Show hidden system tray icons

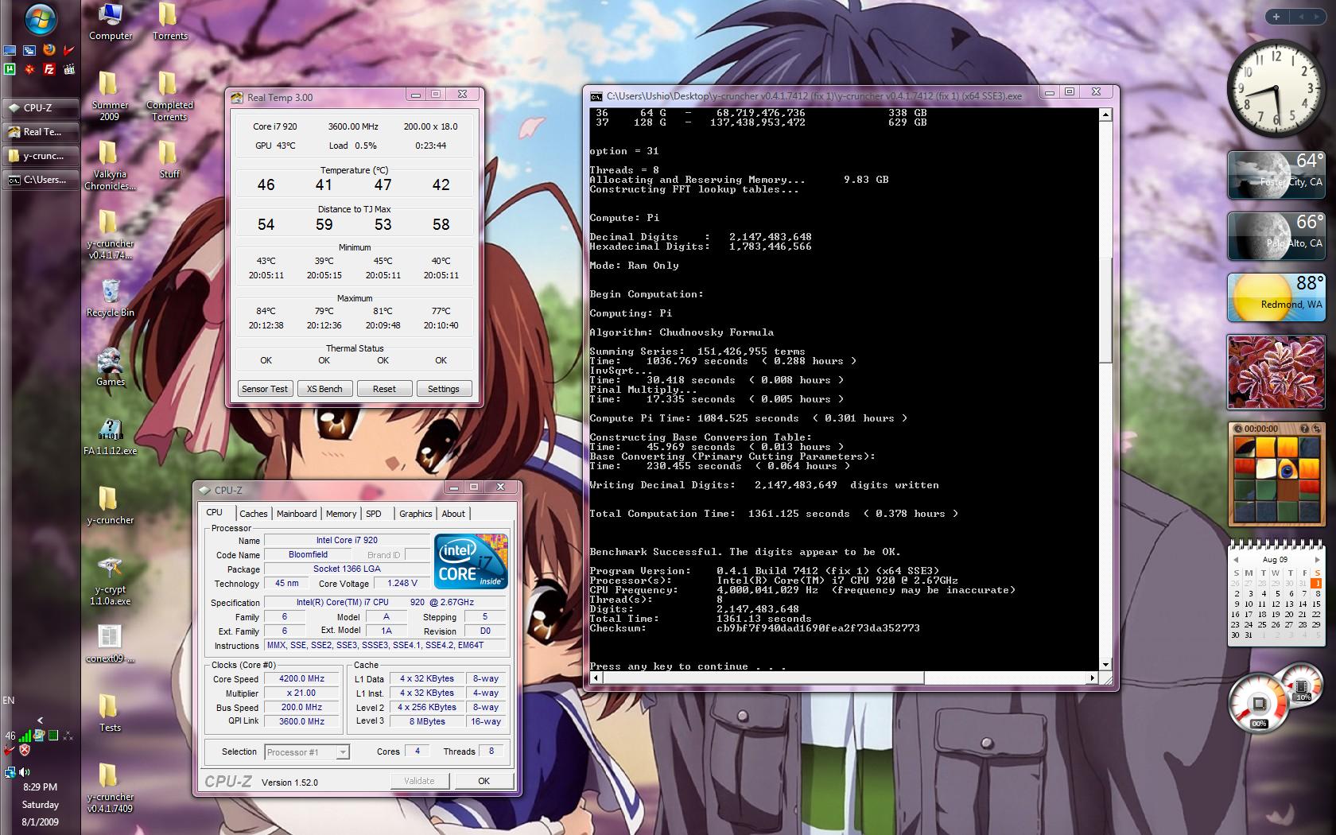[x=40, y=720]
